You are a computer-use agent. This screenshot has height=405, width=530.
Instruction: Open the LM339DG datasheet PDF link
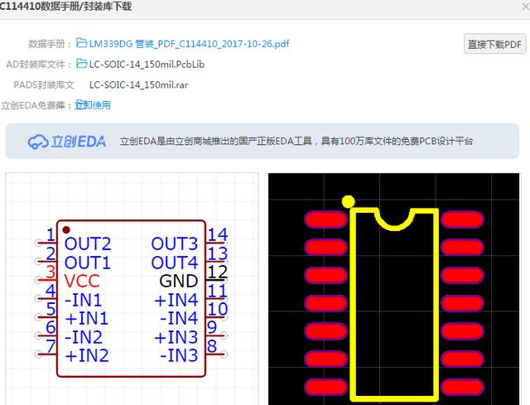190,44
